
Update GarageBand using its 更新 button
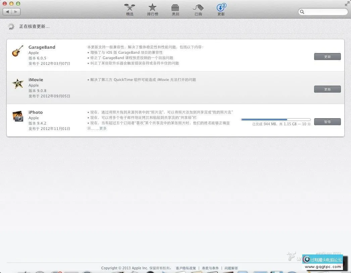pyautogui.click(x=327, y=56)
